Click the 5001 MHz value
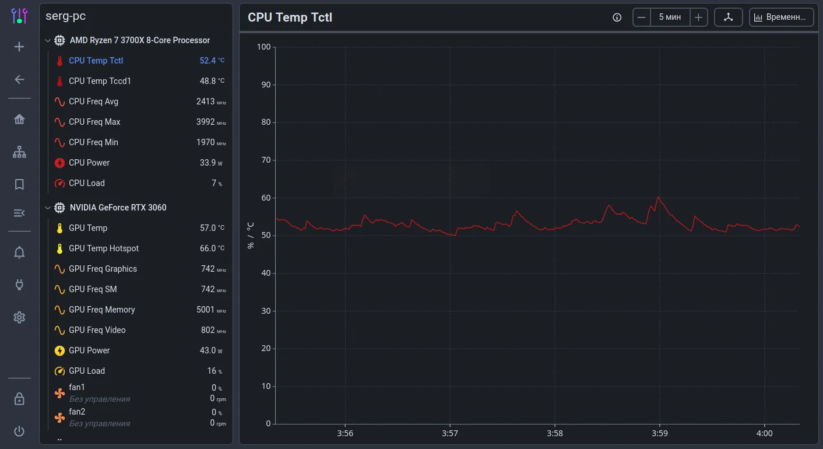The height and width of the screenshot is (449, 823). pos(211,310)
